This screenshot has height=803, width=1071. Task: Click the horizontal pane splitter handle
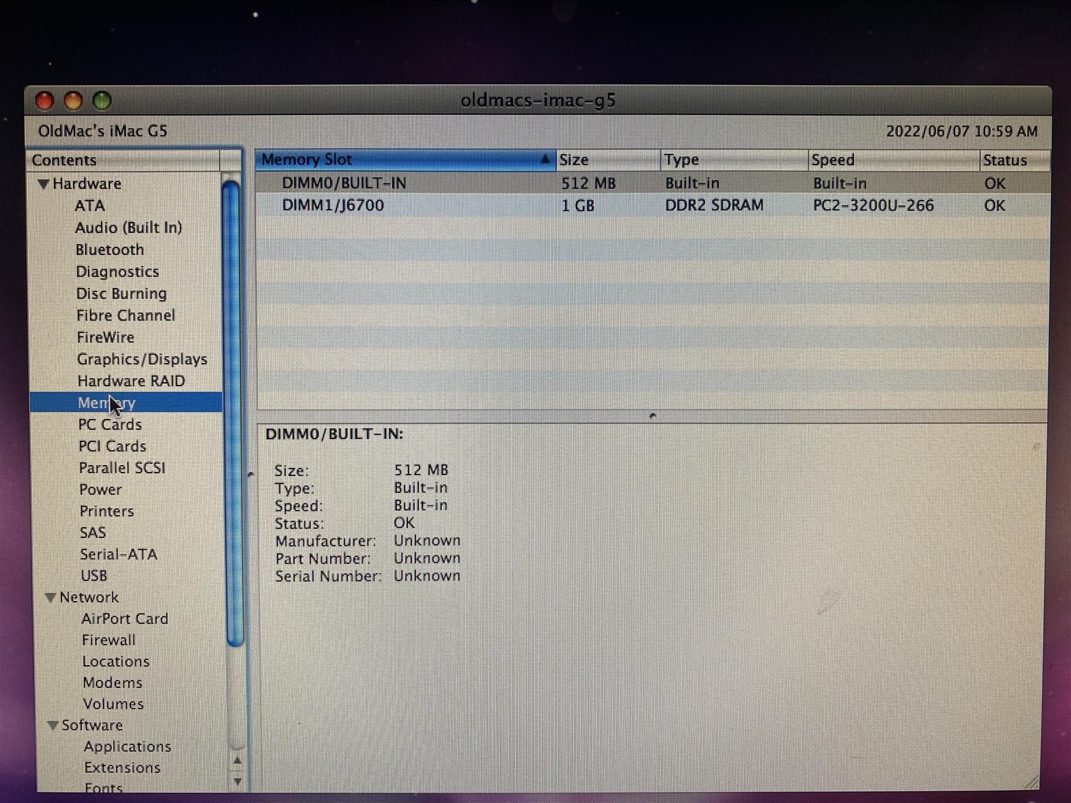653,416
